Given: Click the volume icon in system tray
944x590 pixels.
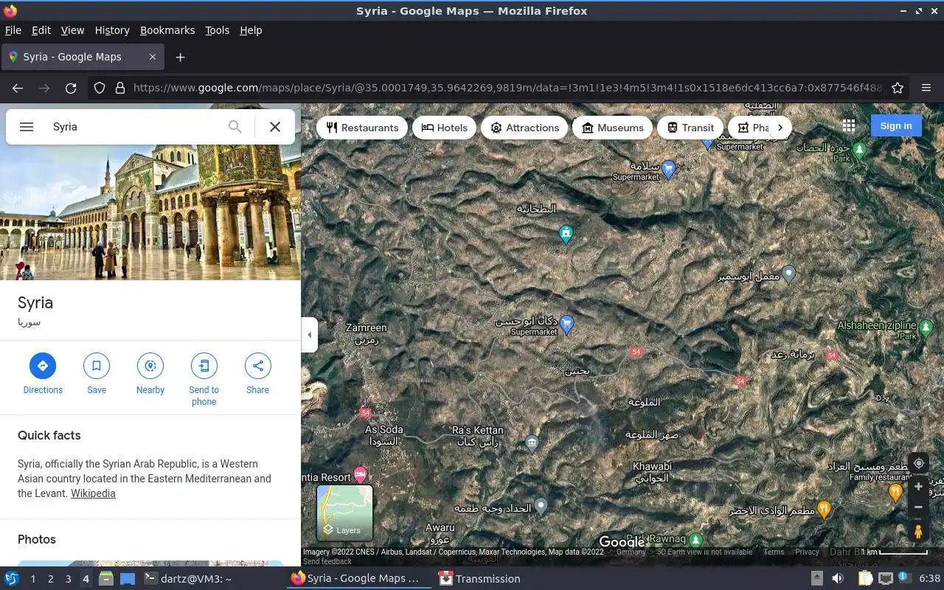Looking at the screenshot, I should 838,579.
